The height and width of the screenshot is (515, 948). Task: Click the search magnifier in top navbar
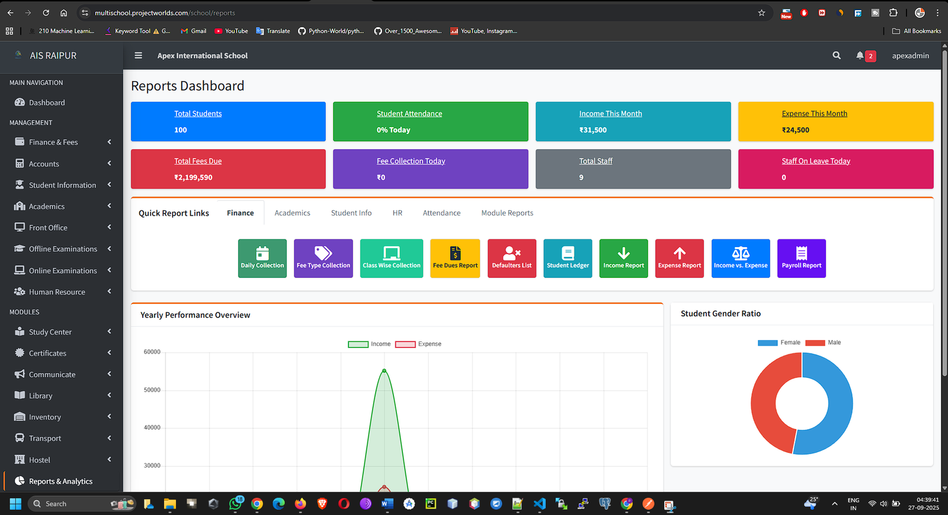[x=837, y=56]
